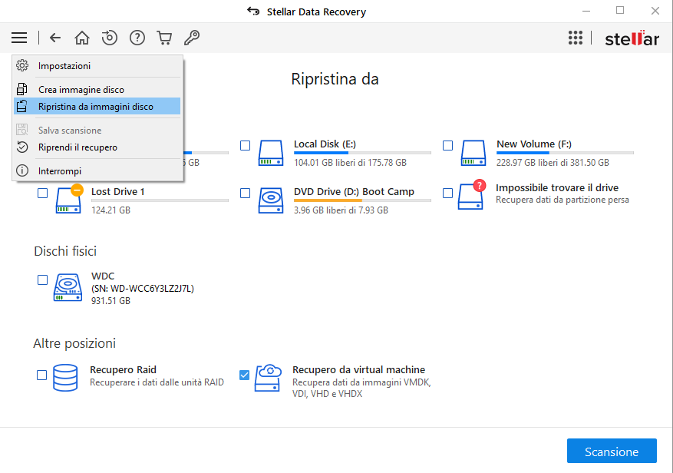This screenshot has height=473, width=673.
Task: Tick the Lost Drive 1 checkbox
Action: click(x=42, y=193)
